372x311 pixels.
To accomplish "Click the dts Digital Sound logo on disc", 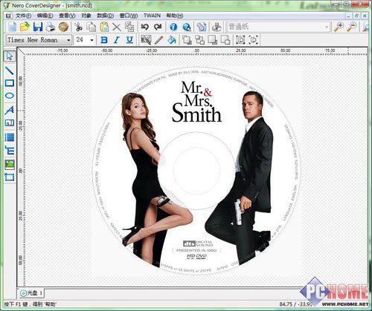I will click(198, 243).
